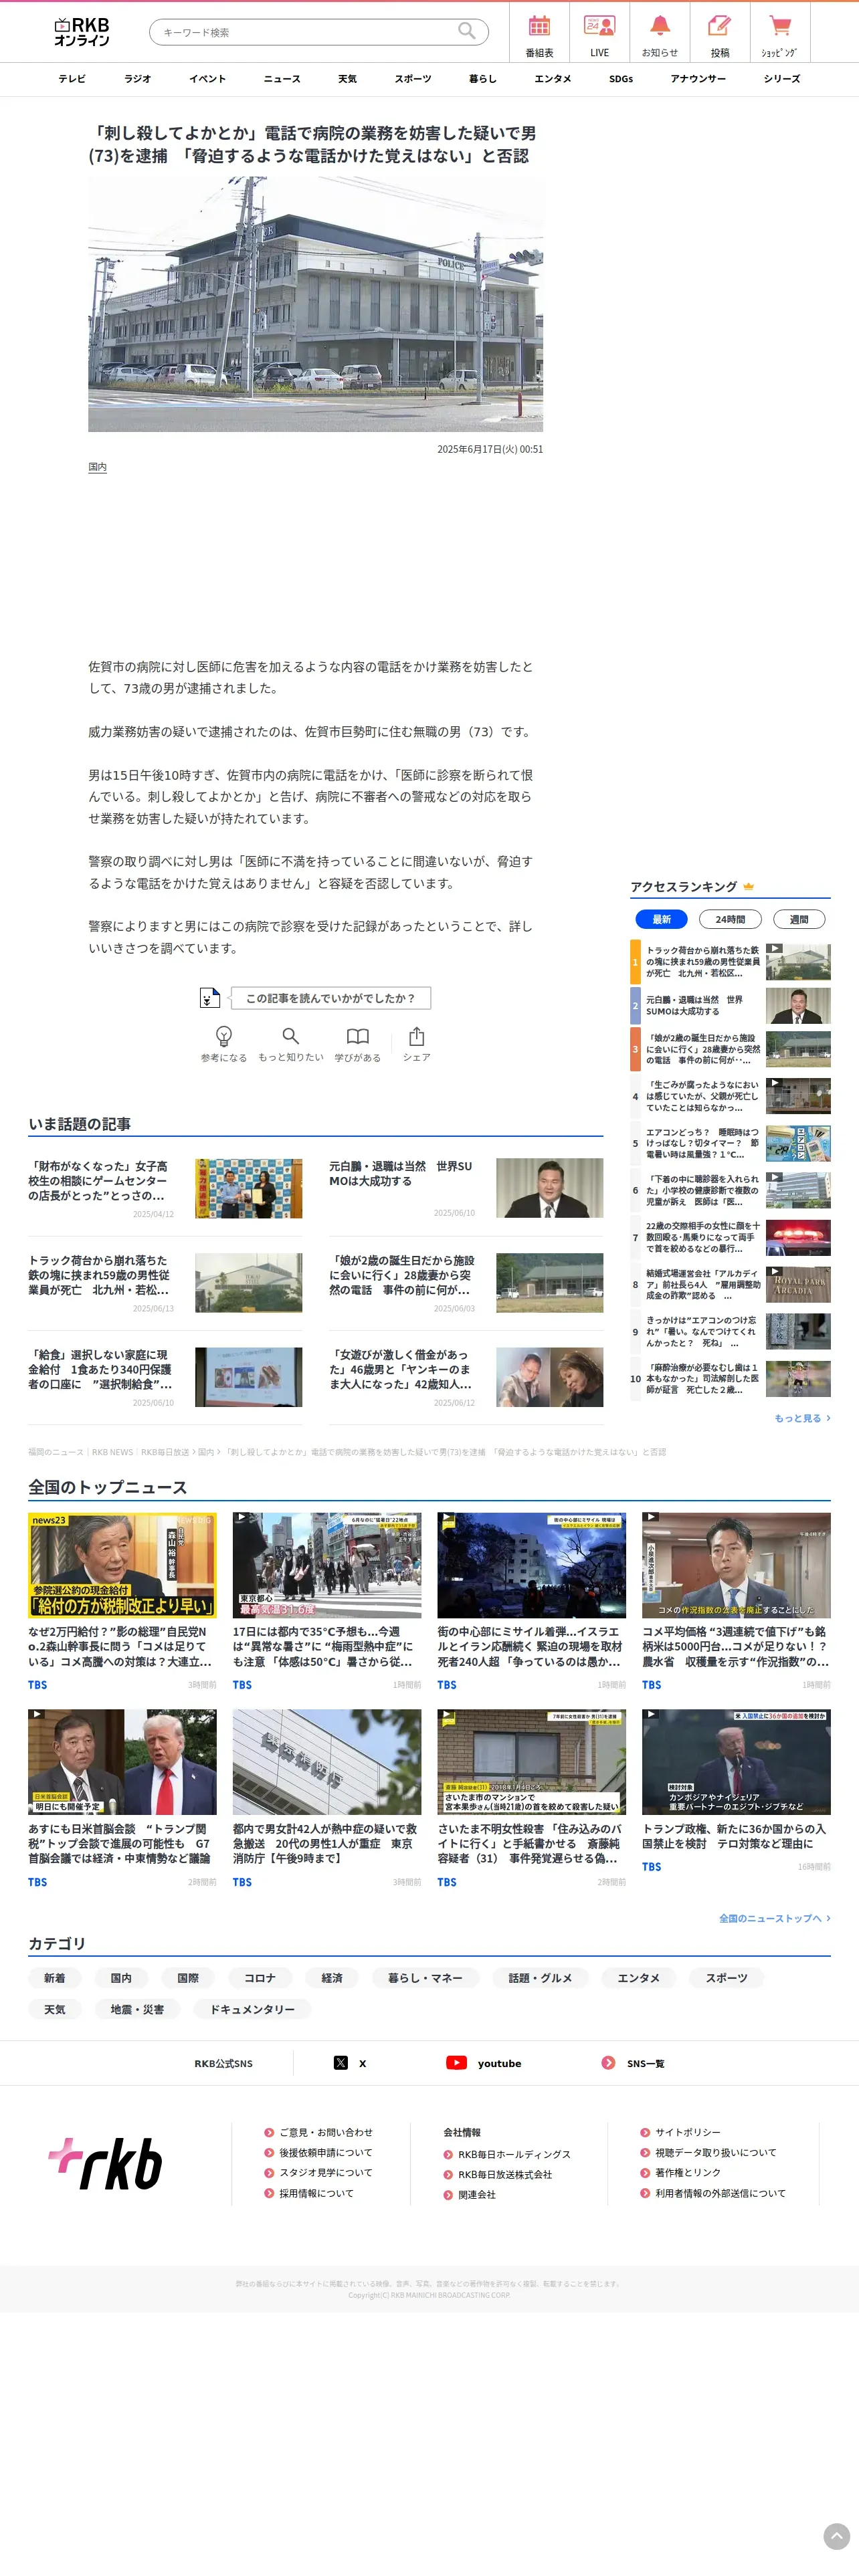Click the もっと見る ranking link
The height and width of the screenshot is (2576, 859).
click(x=802, y=1418)
